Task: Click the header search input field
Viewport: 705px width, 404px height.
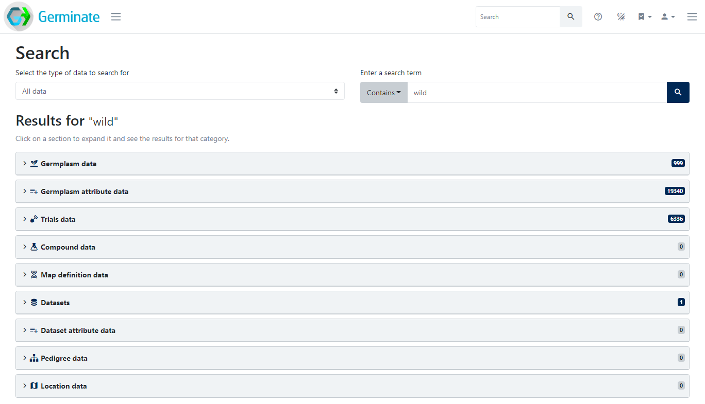Action: (x=517, y=16)
